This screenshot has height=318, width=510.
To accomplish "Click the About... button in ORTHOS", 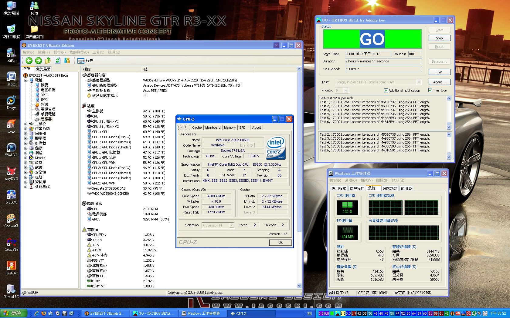I will 439,82.
